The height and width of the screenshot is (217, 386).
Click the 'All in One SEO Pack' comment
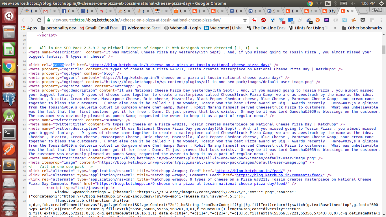pyautogui.click(x=143, y=48)
